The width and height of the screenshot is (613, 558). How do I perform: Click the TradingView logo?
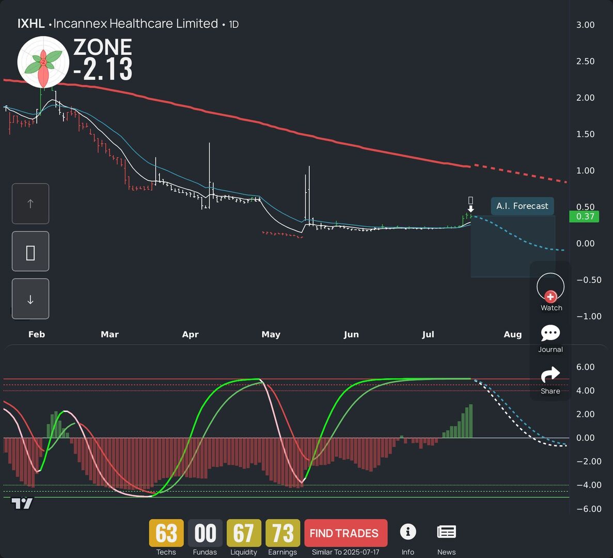pyautogui.click(x=22, y=503)
